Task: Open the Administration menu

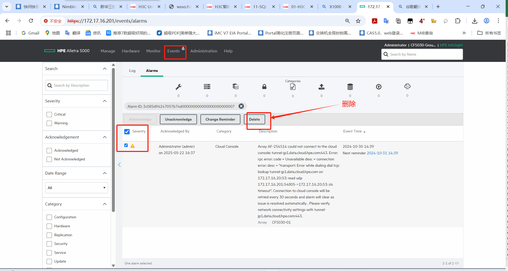Action: click(204, 51)
